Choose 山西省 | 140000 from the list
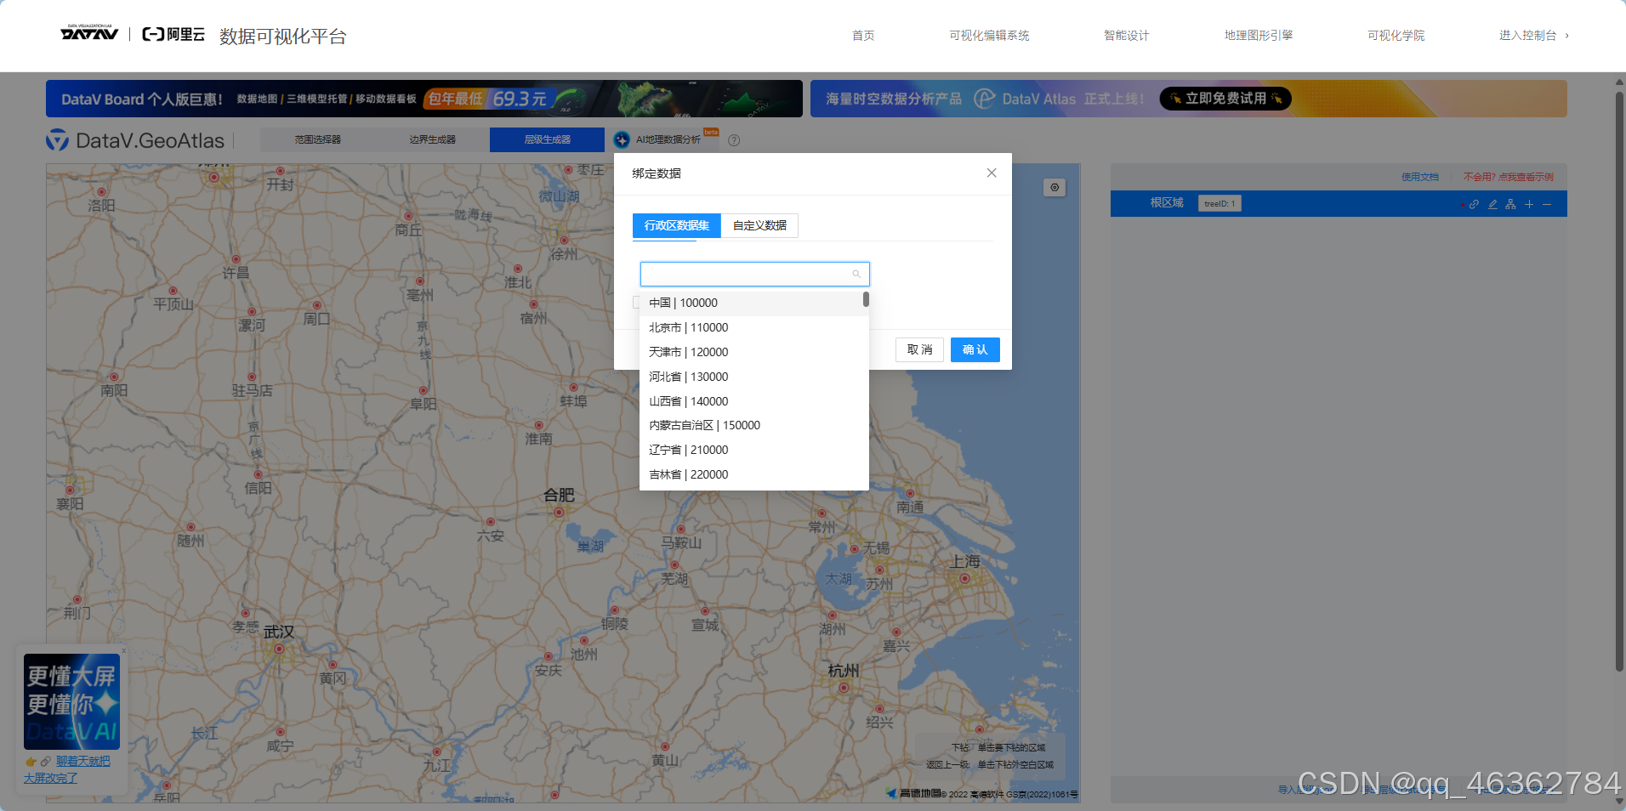 [x=754, y=401]
